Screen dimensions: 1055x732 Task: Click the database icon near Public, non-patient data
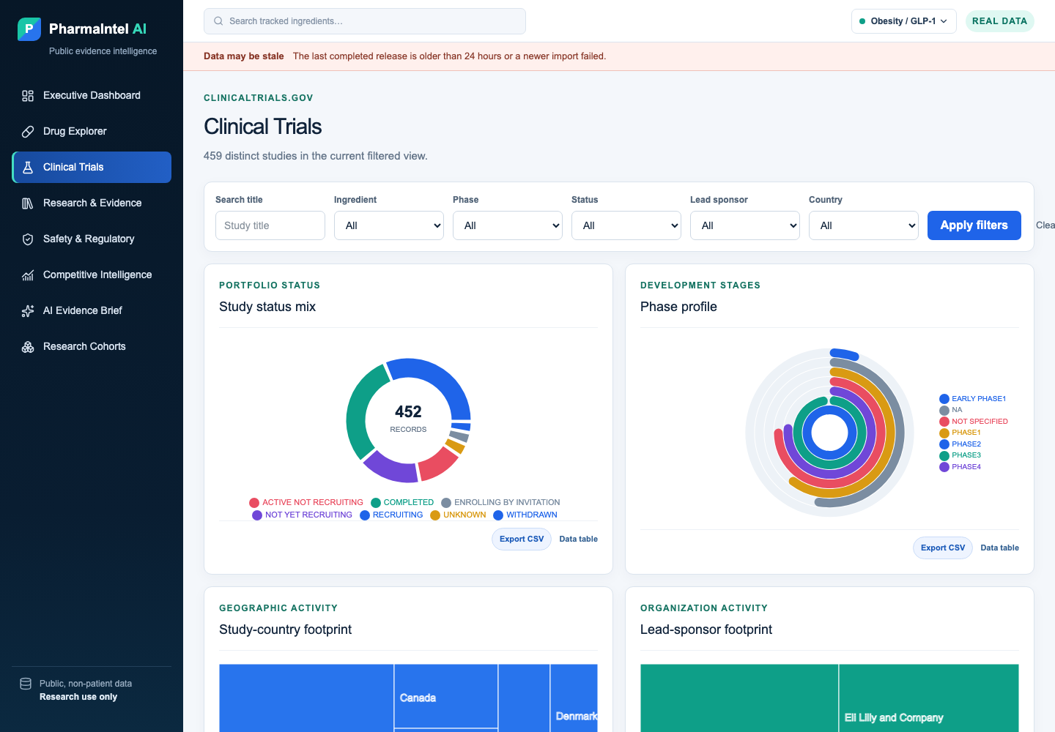tap(26, 684)
